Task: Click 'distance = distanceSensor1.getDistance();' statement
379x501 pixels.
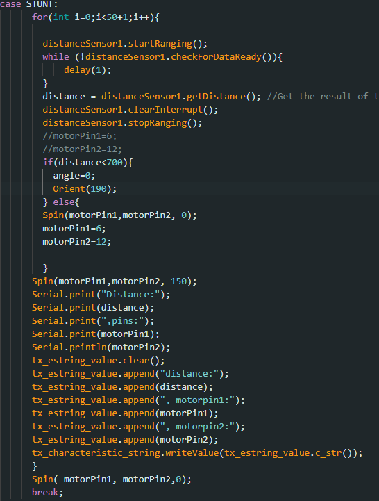Action: (x=151, y=96)
